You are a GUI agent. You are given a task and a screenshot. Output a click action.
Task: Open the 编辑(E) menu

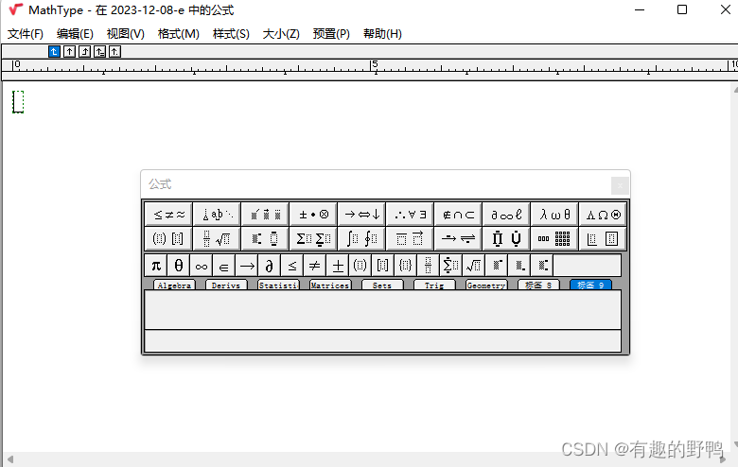[75, 34]
